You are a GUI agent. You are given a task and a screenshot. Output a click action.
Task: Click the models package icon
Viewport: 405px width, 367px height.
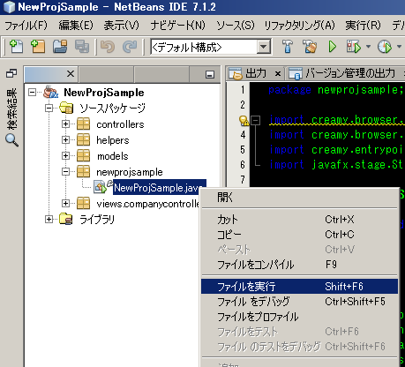click(84, 155)
